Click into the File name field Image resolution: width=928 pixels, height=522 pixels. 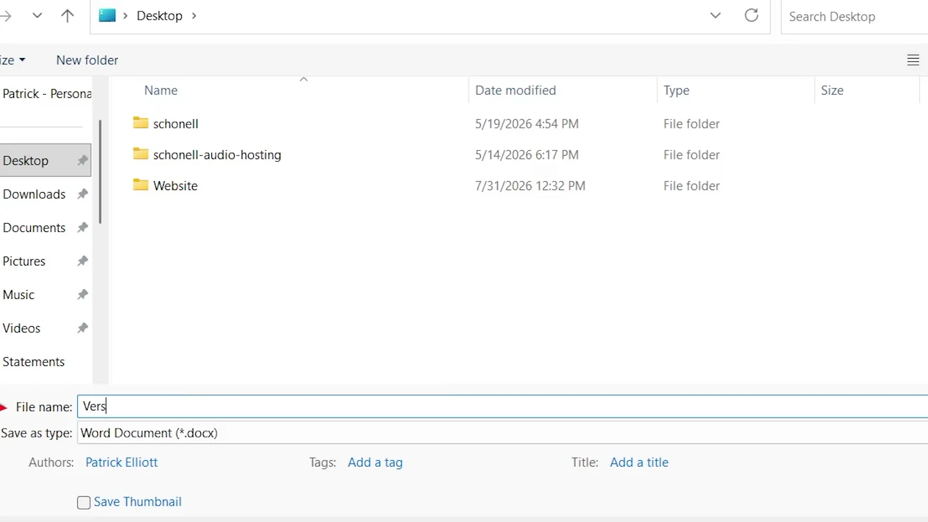click(503, 407)
